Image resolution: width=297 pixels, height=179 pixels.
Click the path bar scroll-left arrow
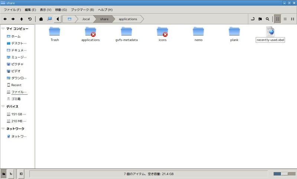click(x=58, y=19)
